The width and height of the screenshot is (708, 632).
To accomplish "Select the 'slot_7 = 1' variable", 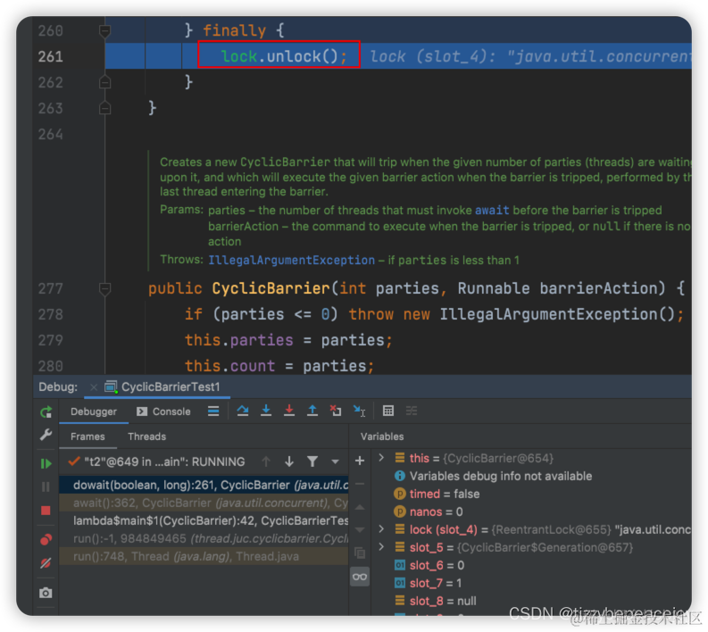I will point(428,583).
